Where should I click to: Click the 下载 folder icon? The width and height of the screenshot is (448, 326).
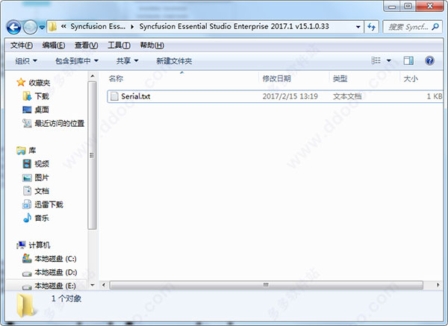point(27,96)
